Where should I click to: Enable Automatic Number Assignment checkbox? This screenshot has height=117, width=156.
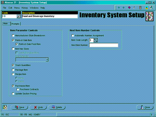[73, 35]
